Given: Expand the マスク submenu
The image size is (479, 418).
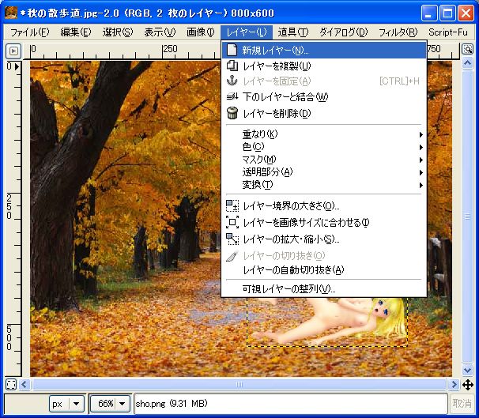Looking at the screenshot, I should 324,160.
